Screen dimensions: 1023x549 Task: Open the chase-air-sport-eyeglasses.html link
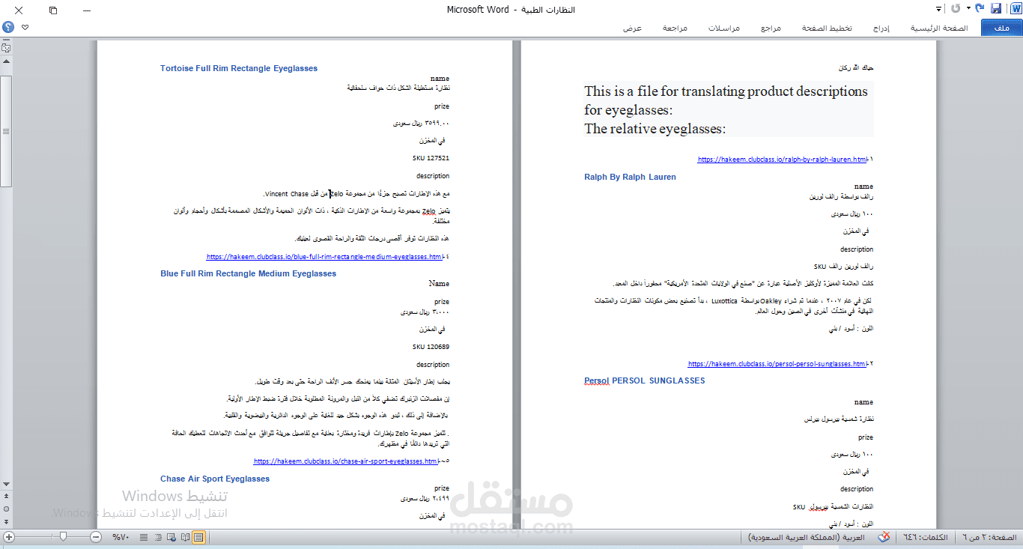click(x=345, y=461)
